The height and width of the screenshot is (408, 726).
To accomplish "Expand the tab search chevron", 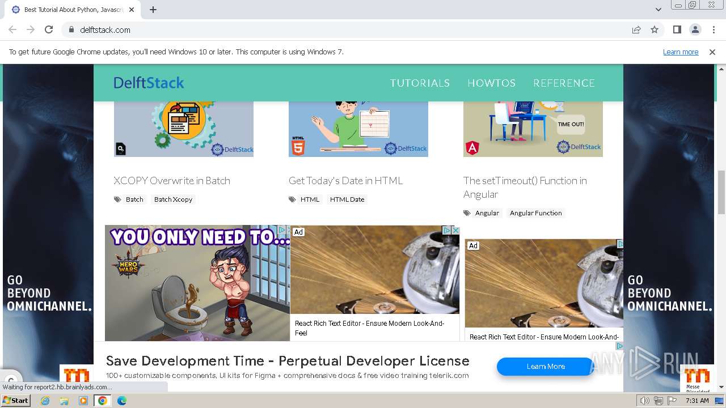I will click(659, 10).
